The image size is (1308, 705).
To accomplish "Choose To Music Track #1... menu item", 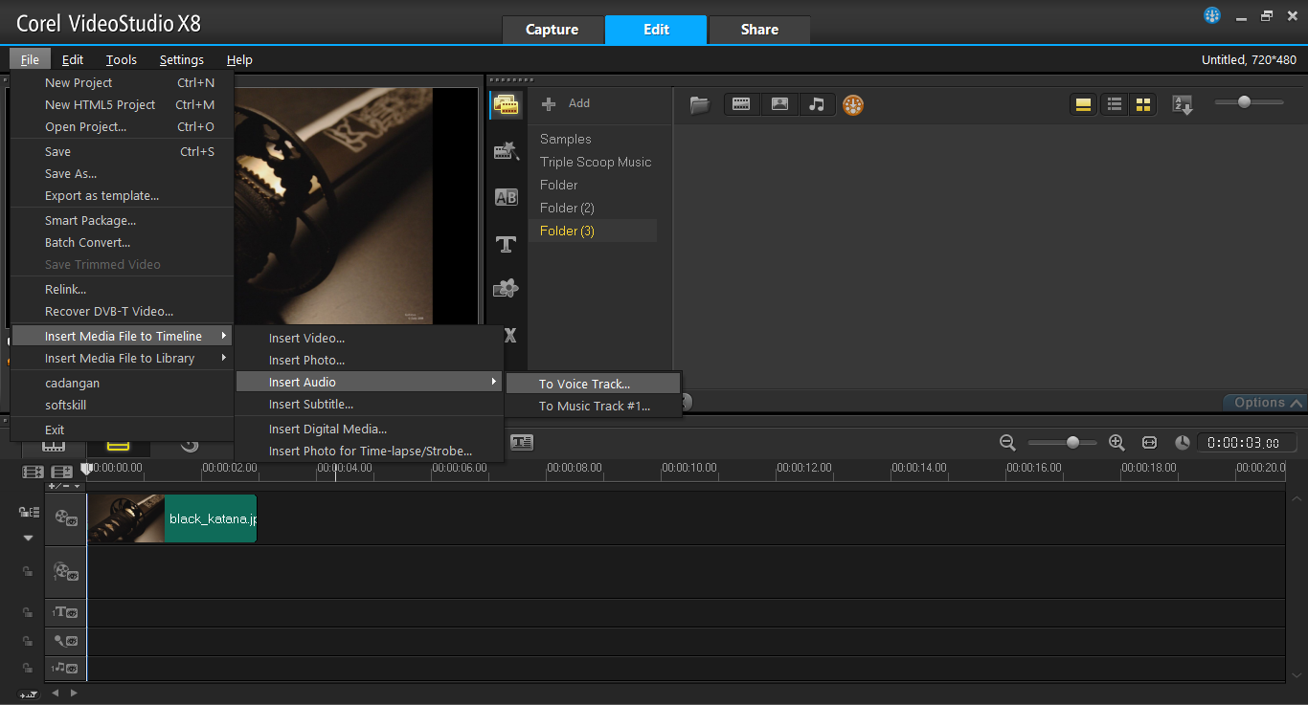I will [x=594, y=406].
